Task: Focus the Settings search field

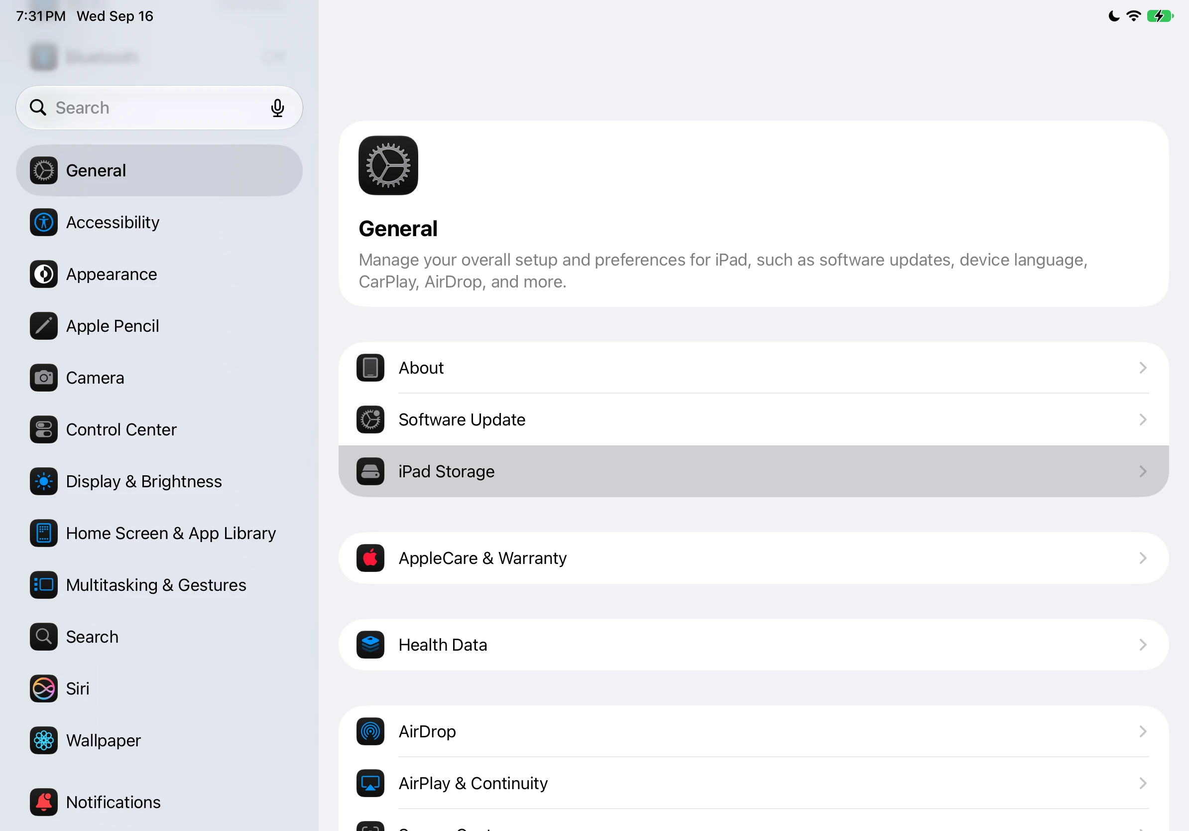Action: click(x=159, y=108)
